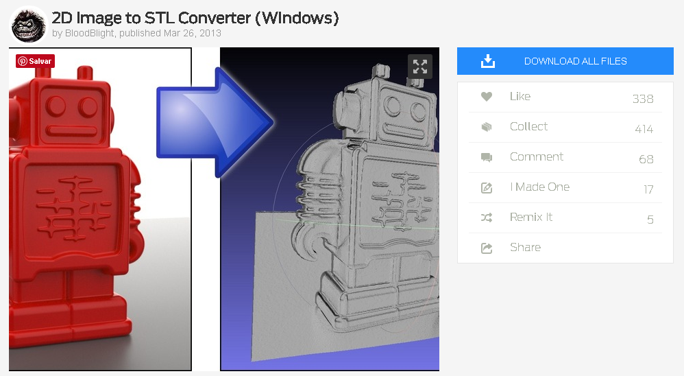The image size is (684, 376).
Task: Click the I Made One count 17
Action: [648, 189]
